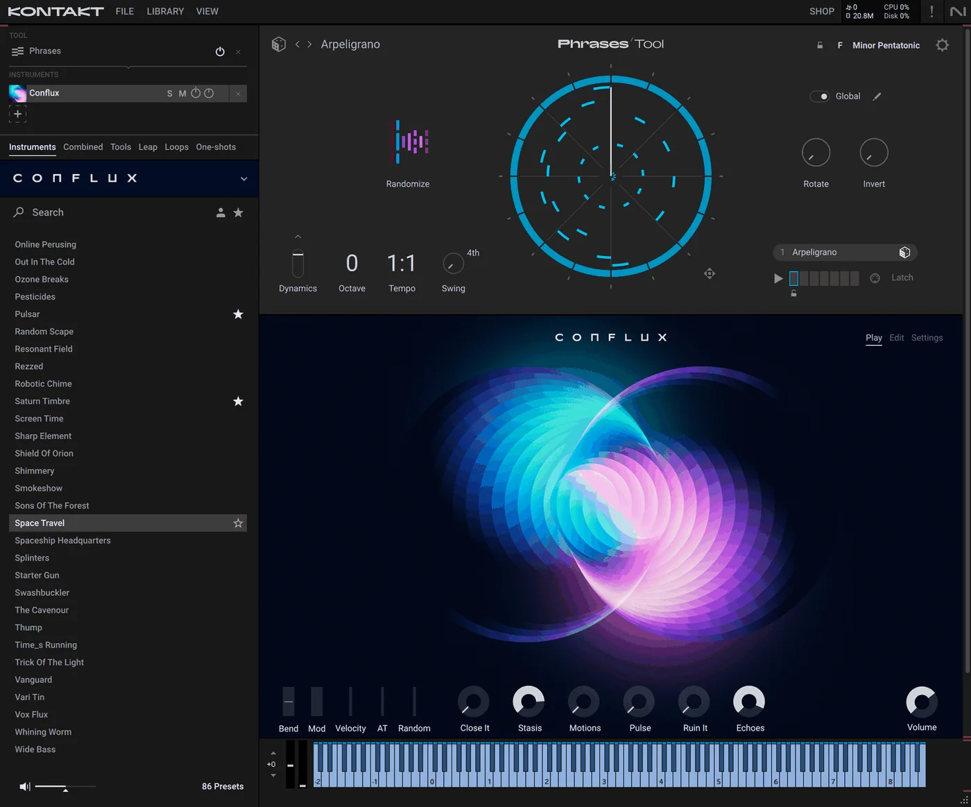Toggle the Global switch
The width and height of the screenshot is (971, 807).
pos(819,96)
